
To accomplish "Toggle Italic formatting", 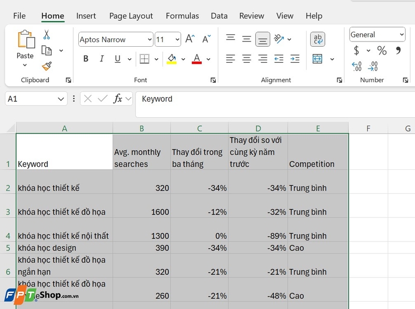I will pos(102,59).
